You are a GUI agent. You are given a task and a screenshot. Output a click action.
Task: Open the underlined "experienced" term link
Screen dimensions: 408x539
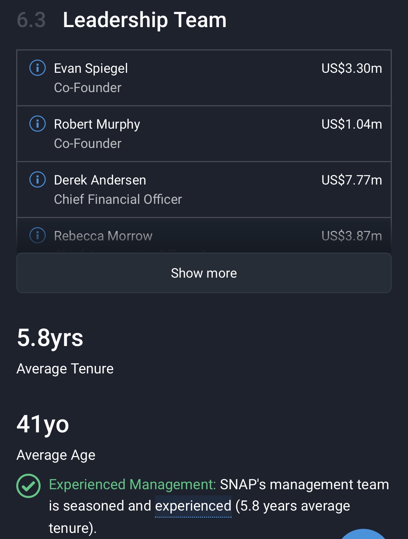193,506
